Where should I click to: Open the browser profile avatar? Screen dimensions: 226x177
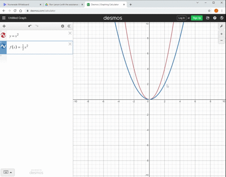tap(216, 11)
